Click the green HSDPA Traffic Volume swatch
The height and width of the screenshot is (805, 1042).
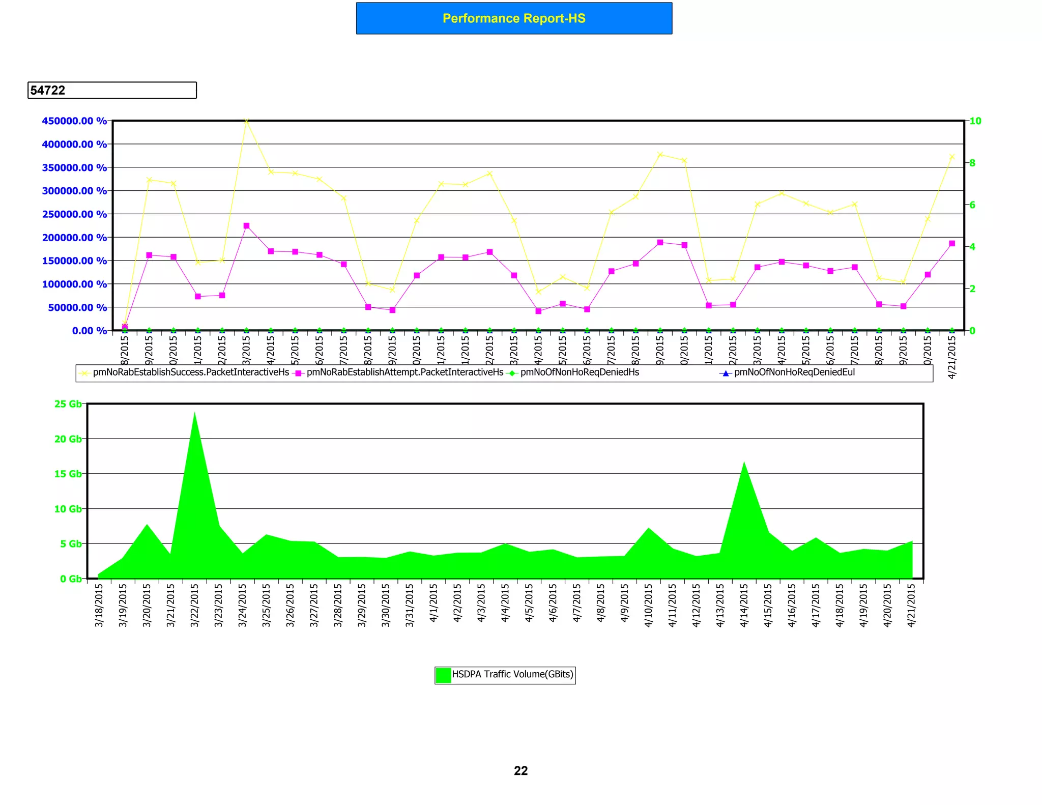point(443,675)
